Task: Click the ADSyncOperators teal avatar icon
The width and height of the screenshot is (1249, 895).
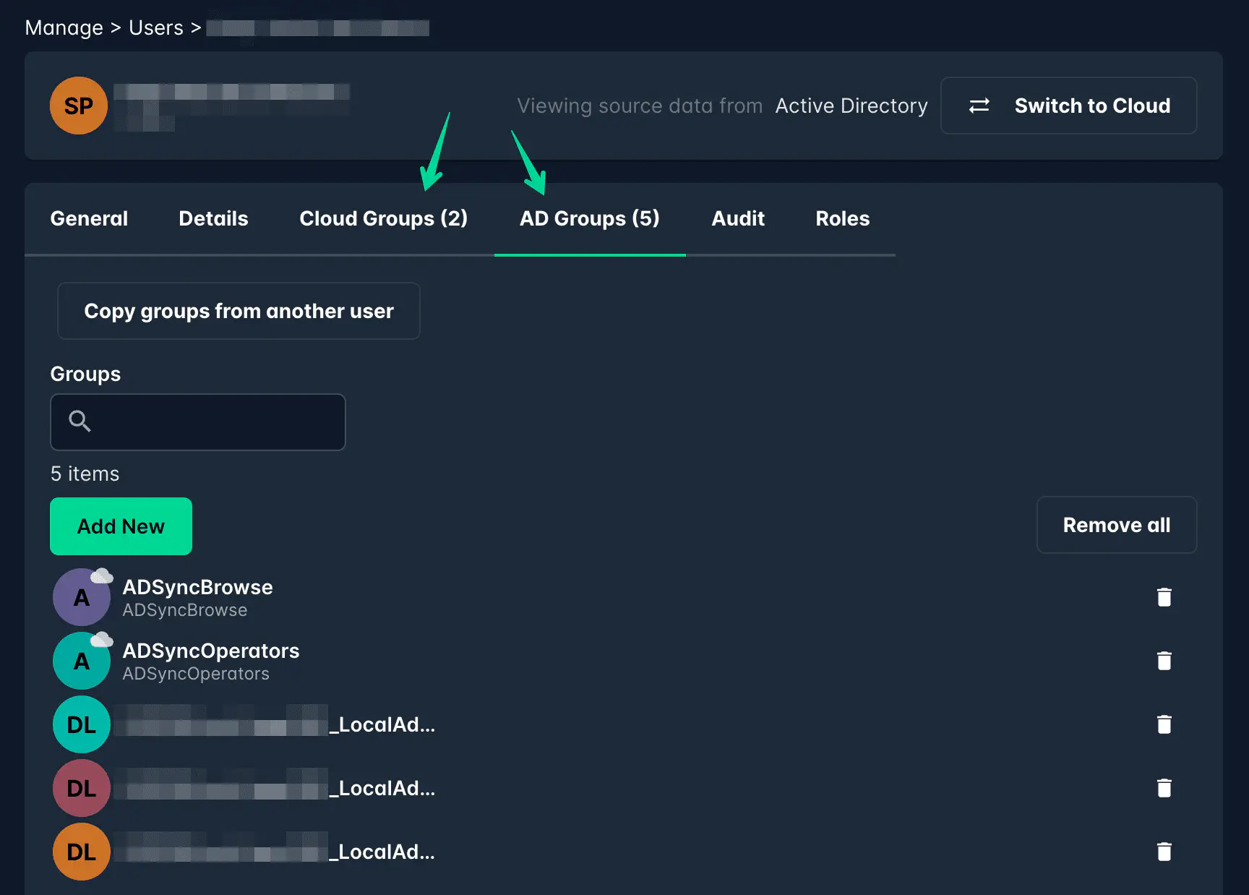Action: (82, 661)
